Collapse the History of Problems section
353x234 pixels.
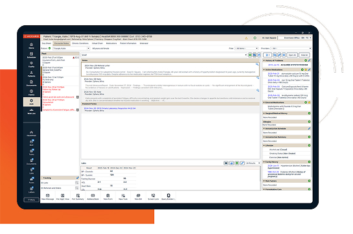(264, 60)
